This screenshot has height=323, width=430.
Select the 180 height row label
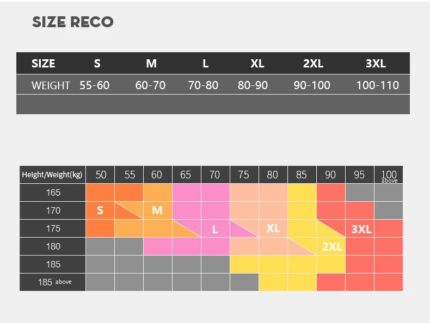pos(53,246)
